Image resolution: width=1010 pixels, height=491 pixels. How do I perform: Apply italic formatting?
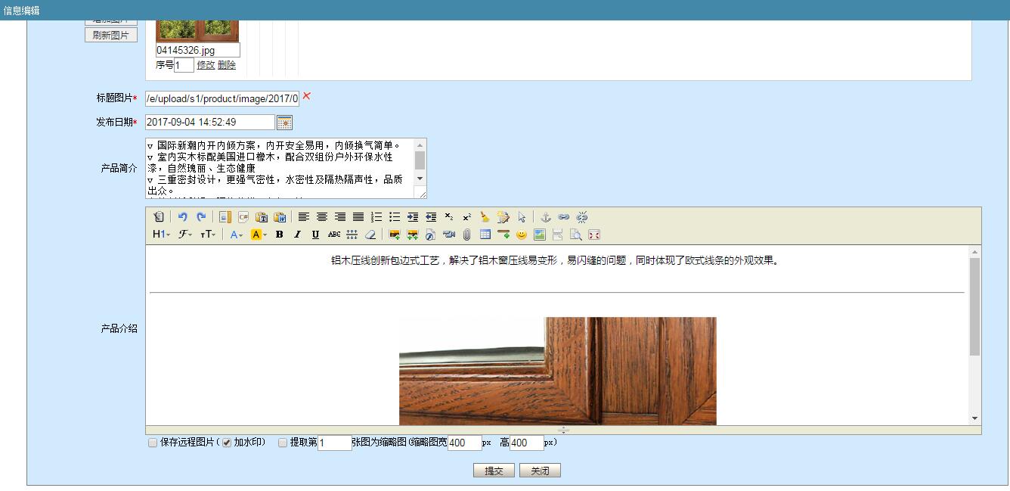(297, 235)
